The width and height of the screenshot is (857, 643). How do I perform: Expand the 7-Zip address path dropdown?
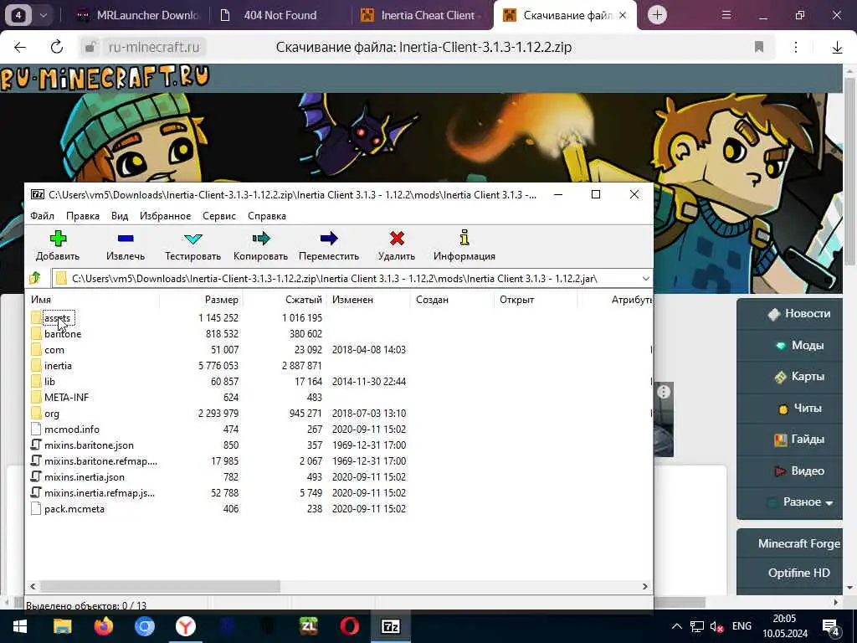tap(645, 278)
